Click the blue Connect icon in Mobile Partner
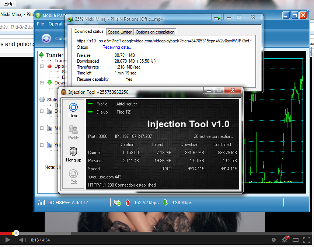Viewport: 314px width, 247px height. click(46, 38)
